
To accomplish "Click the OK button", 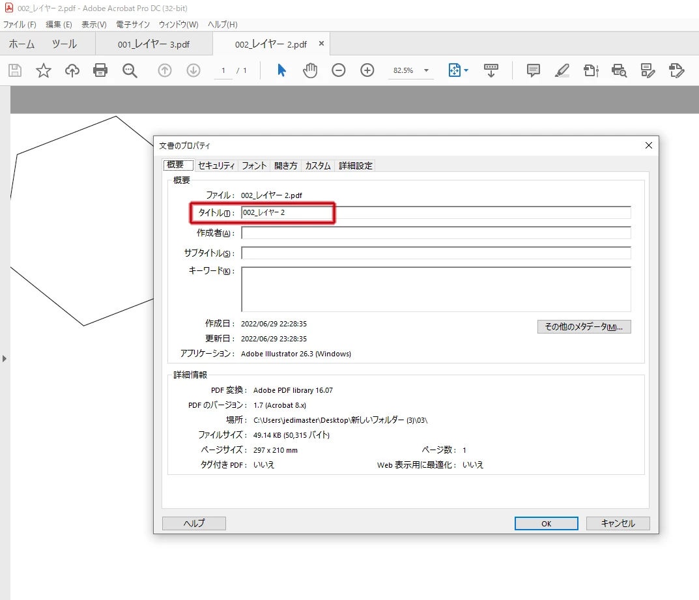I will click(x=546, y=524).
